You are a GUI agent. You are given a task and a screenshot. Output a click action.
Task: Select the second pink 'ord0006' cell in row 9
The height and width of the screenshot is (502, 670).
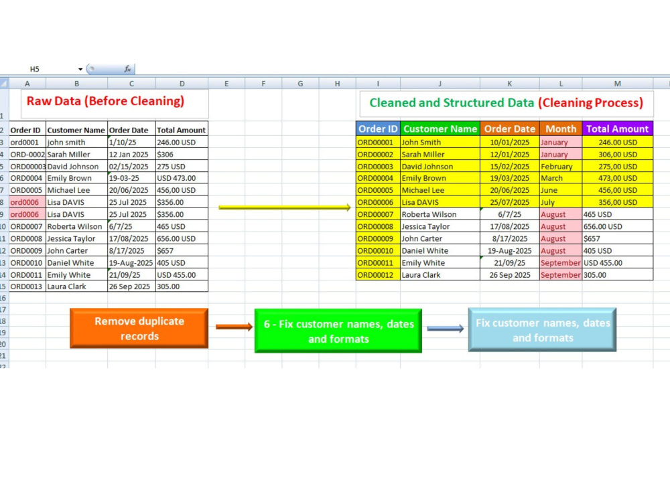(x=27, y=214)
